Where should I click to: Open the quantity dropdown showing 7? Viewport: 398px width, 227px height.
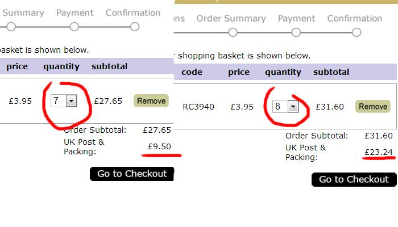pyautogui.click(x=64, y=101)
